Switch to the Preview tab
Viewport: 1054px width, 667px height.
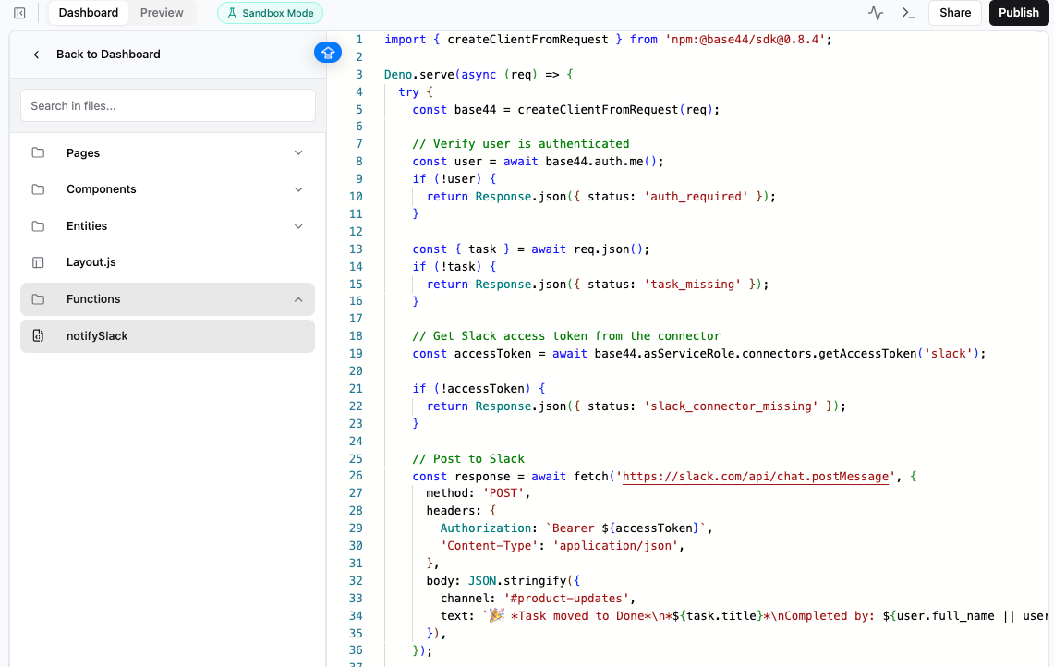[162, 13]
